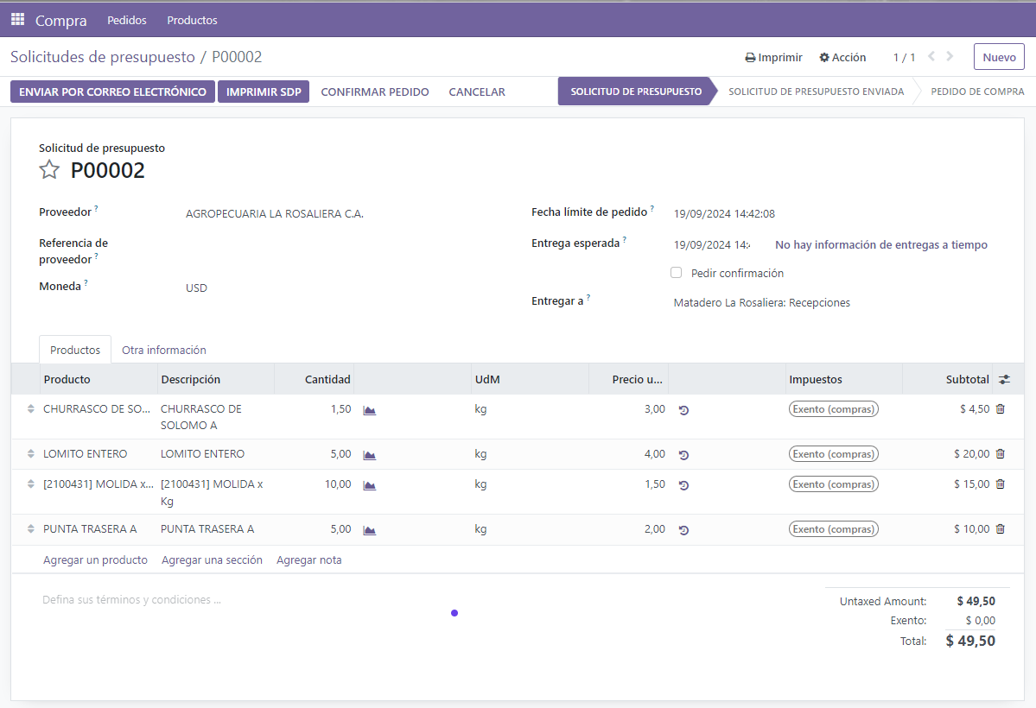1036x708 pixels.
Task: Go to Solicitudes de presupuesto breadcrumb
Action: [103, 57]
